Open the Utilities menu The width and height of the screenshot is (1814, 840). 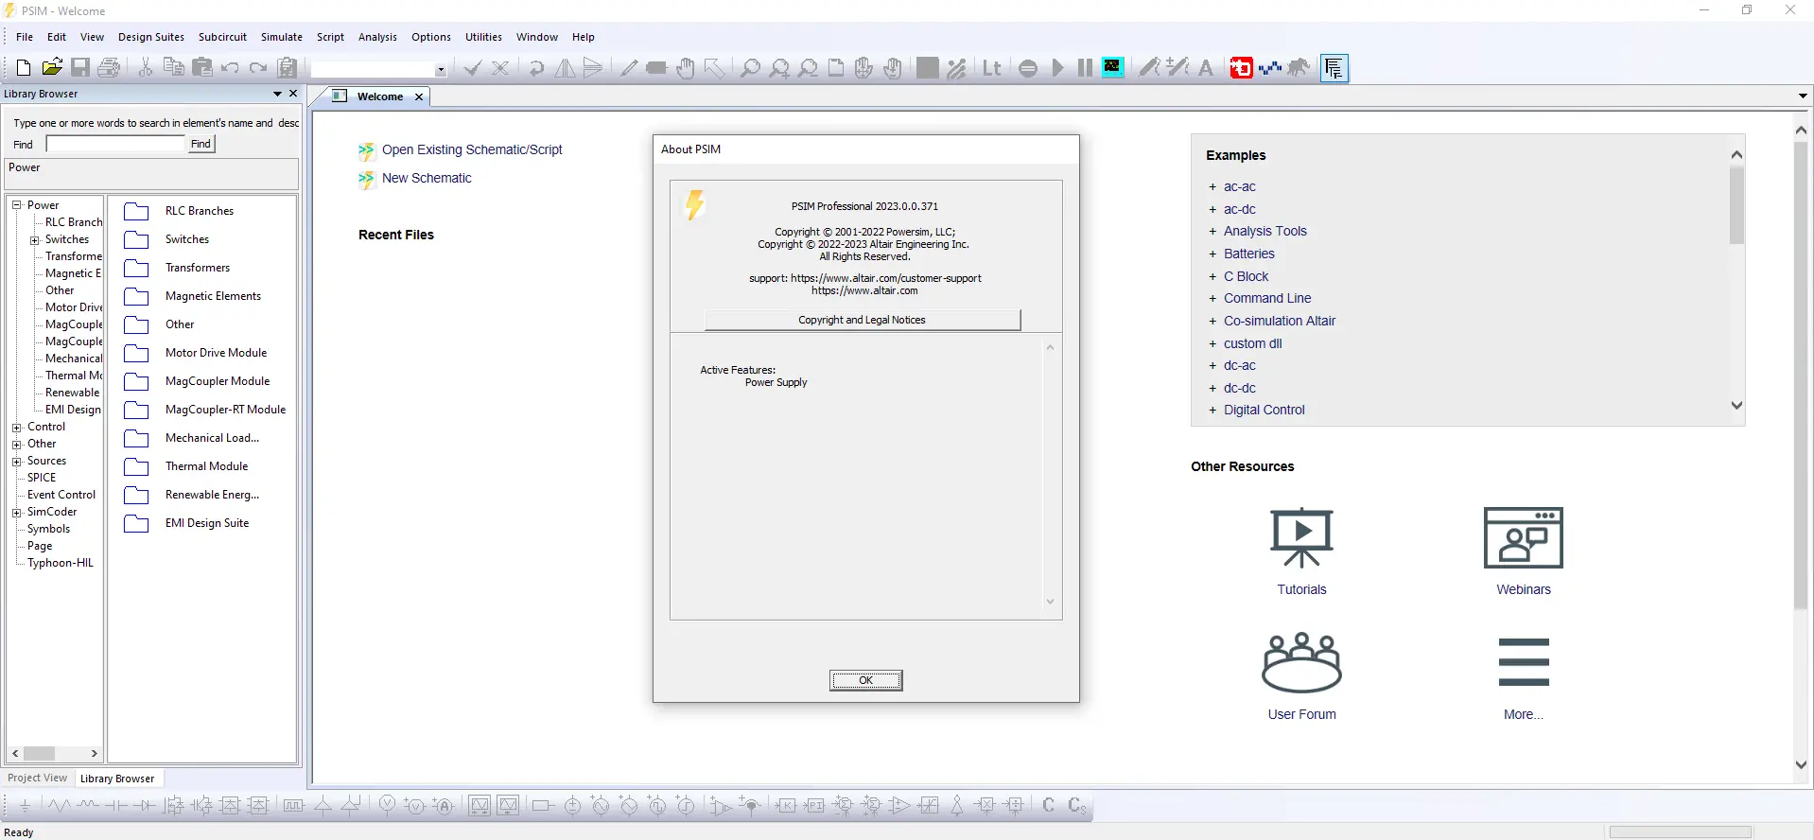click(x=483, y=37)
